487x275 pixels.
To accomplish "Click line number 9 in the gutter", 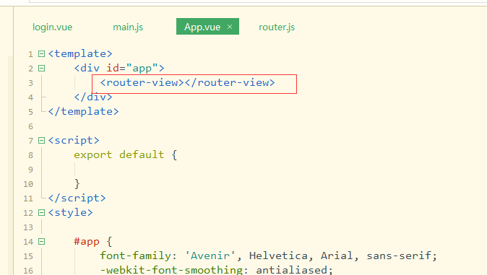I will 30,170.
